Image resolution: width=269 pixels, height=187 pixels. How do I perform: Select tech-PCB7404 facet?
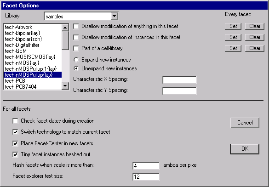coord(33,87)
